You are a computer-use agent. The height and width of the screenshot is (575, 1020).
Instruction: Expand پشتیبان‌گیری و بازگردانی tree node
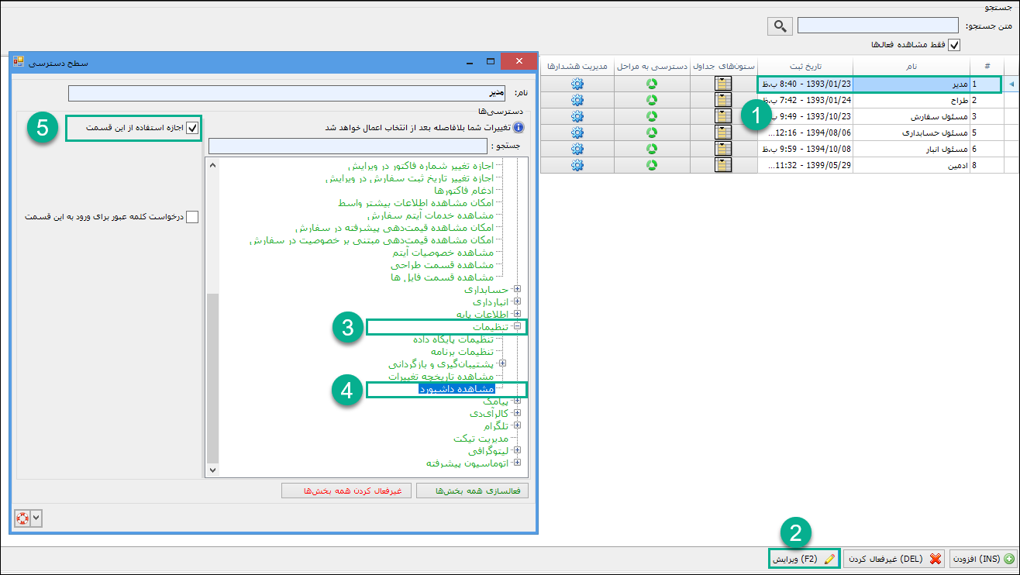pos(502,363)
